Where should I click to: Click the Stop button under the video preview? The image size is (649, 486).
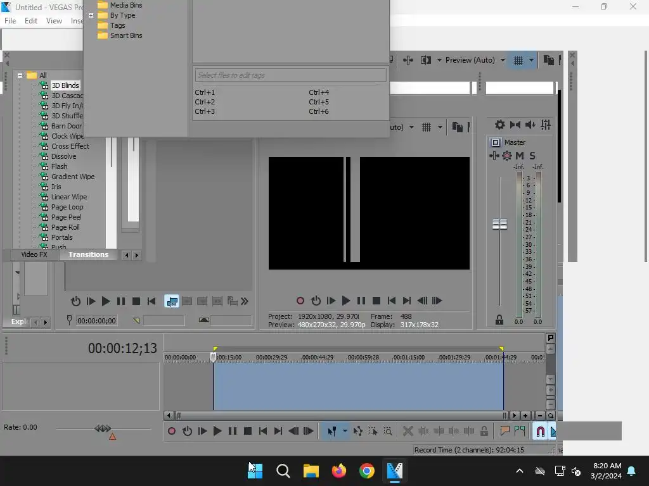point(376,301)
